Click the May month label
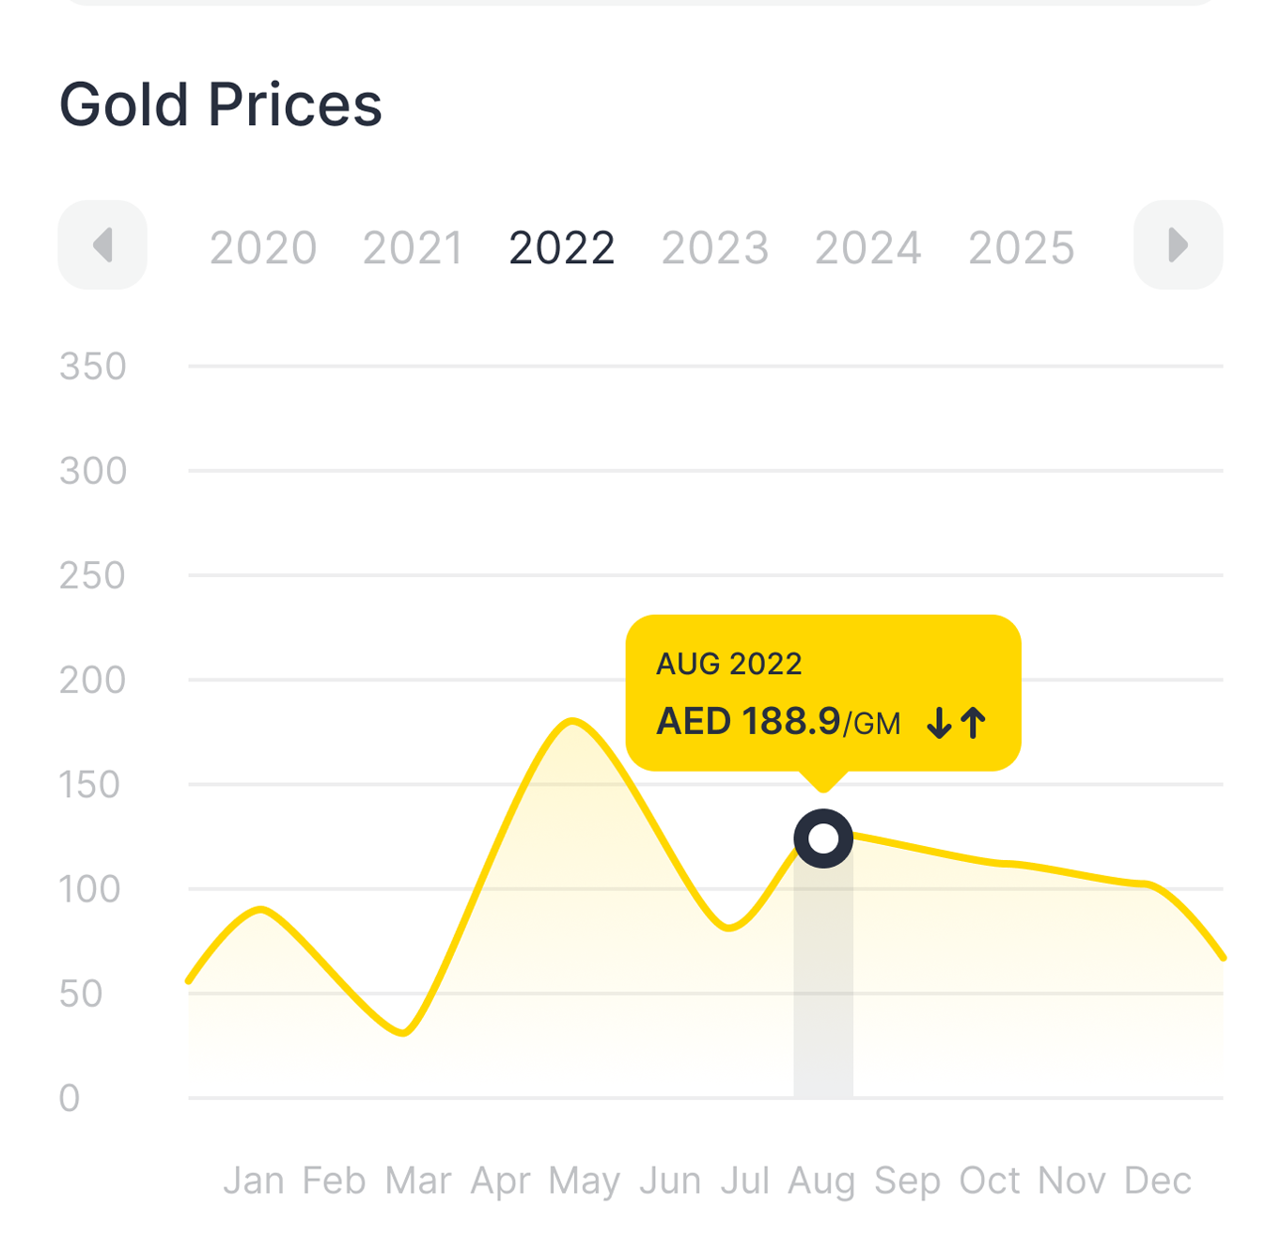 pos(585,1181)
